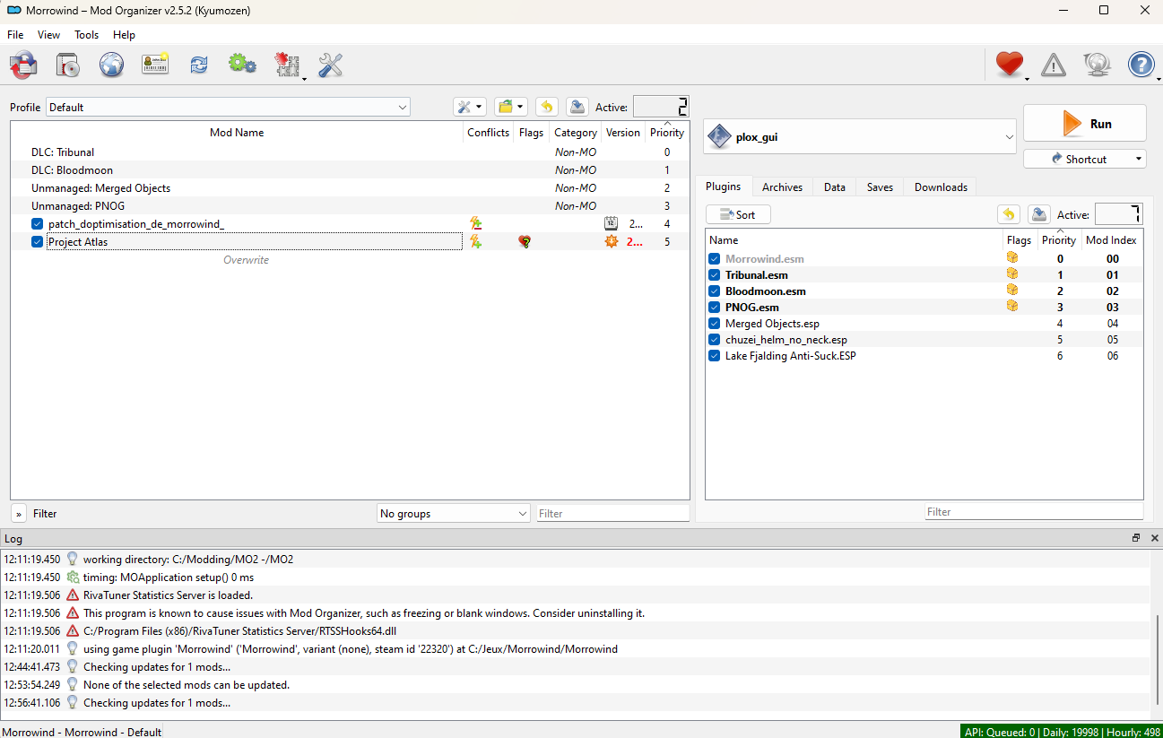Screen dimensions: 1163x738
Task: Switch to the Downloads tab
Action: (941, 187)
